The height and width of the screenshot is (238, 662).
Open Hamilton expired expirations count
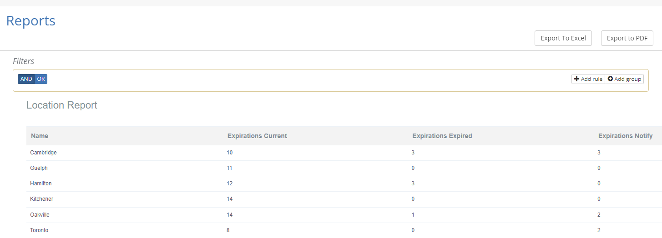pyautogui.click(x=413, y=183)
